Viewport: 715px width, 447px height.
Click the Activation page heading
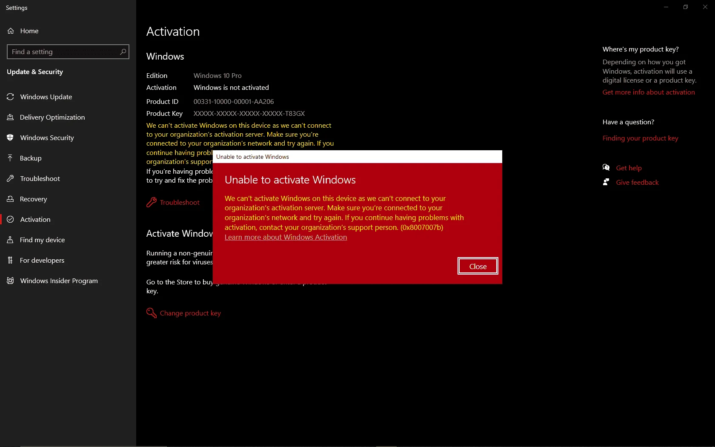point(173,32)
